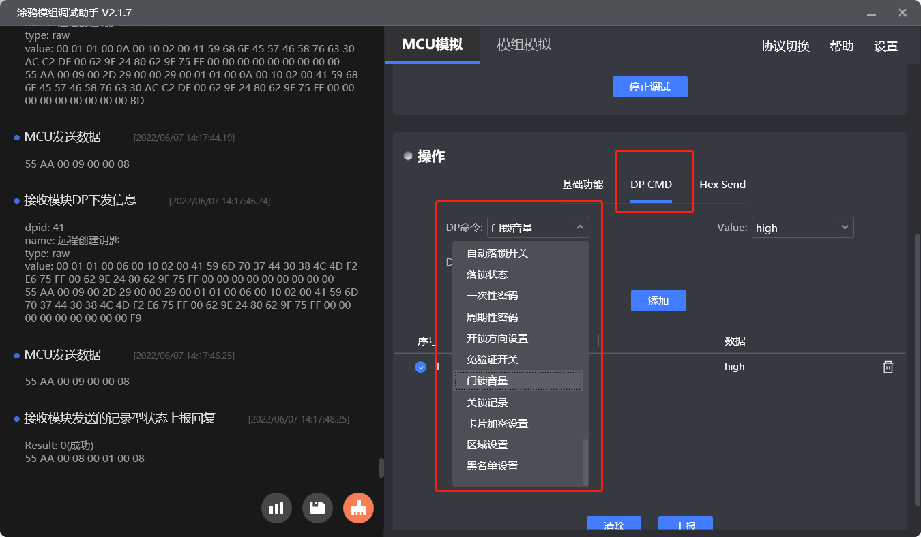The image size is (921, 537).
Task: Clear the log with the broom icon
Action: pos(358,508)
